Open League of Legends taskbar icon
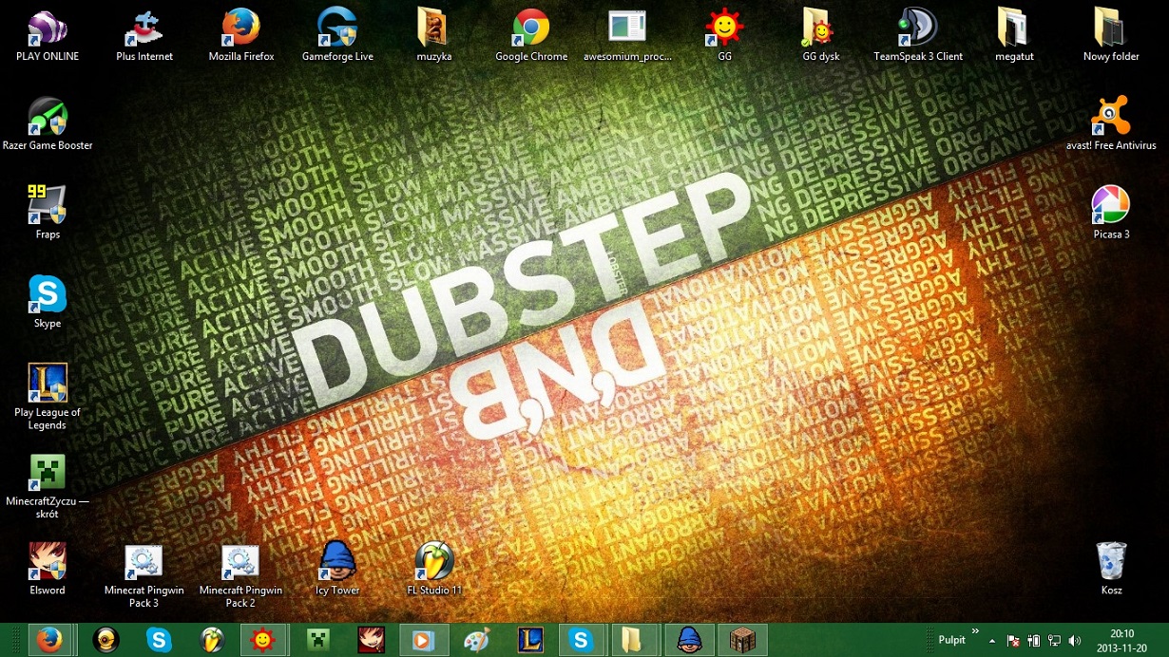Image resolution: width=1169 pixels, height=657 pixels. [x=529, y=641]
